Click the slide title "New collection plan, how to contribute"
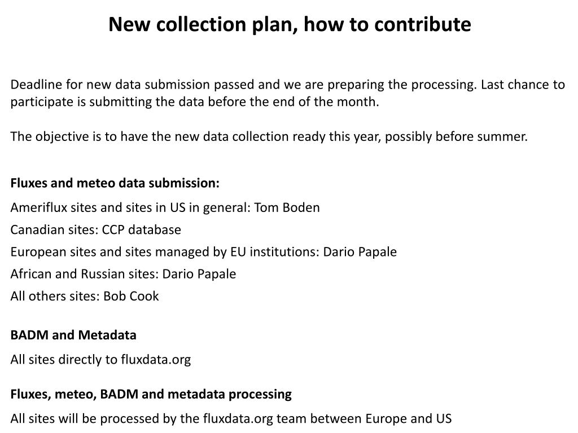 click(289, 24)
